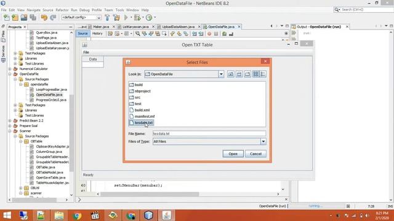This screenshot has width=394, height=221.
Task: Open File Explorer from the taskbar
Action: pyautogui.click(x=59, y=215)
